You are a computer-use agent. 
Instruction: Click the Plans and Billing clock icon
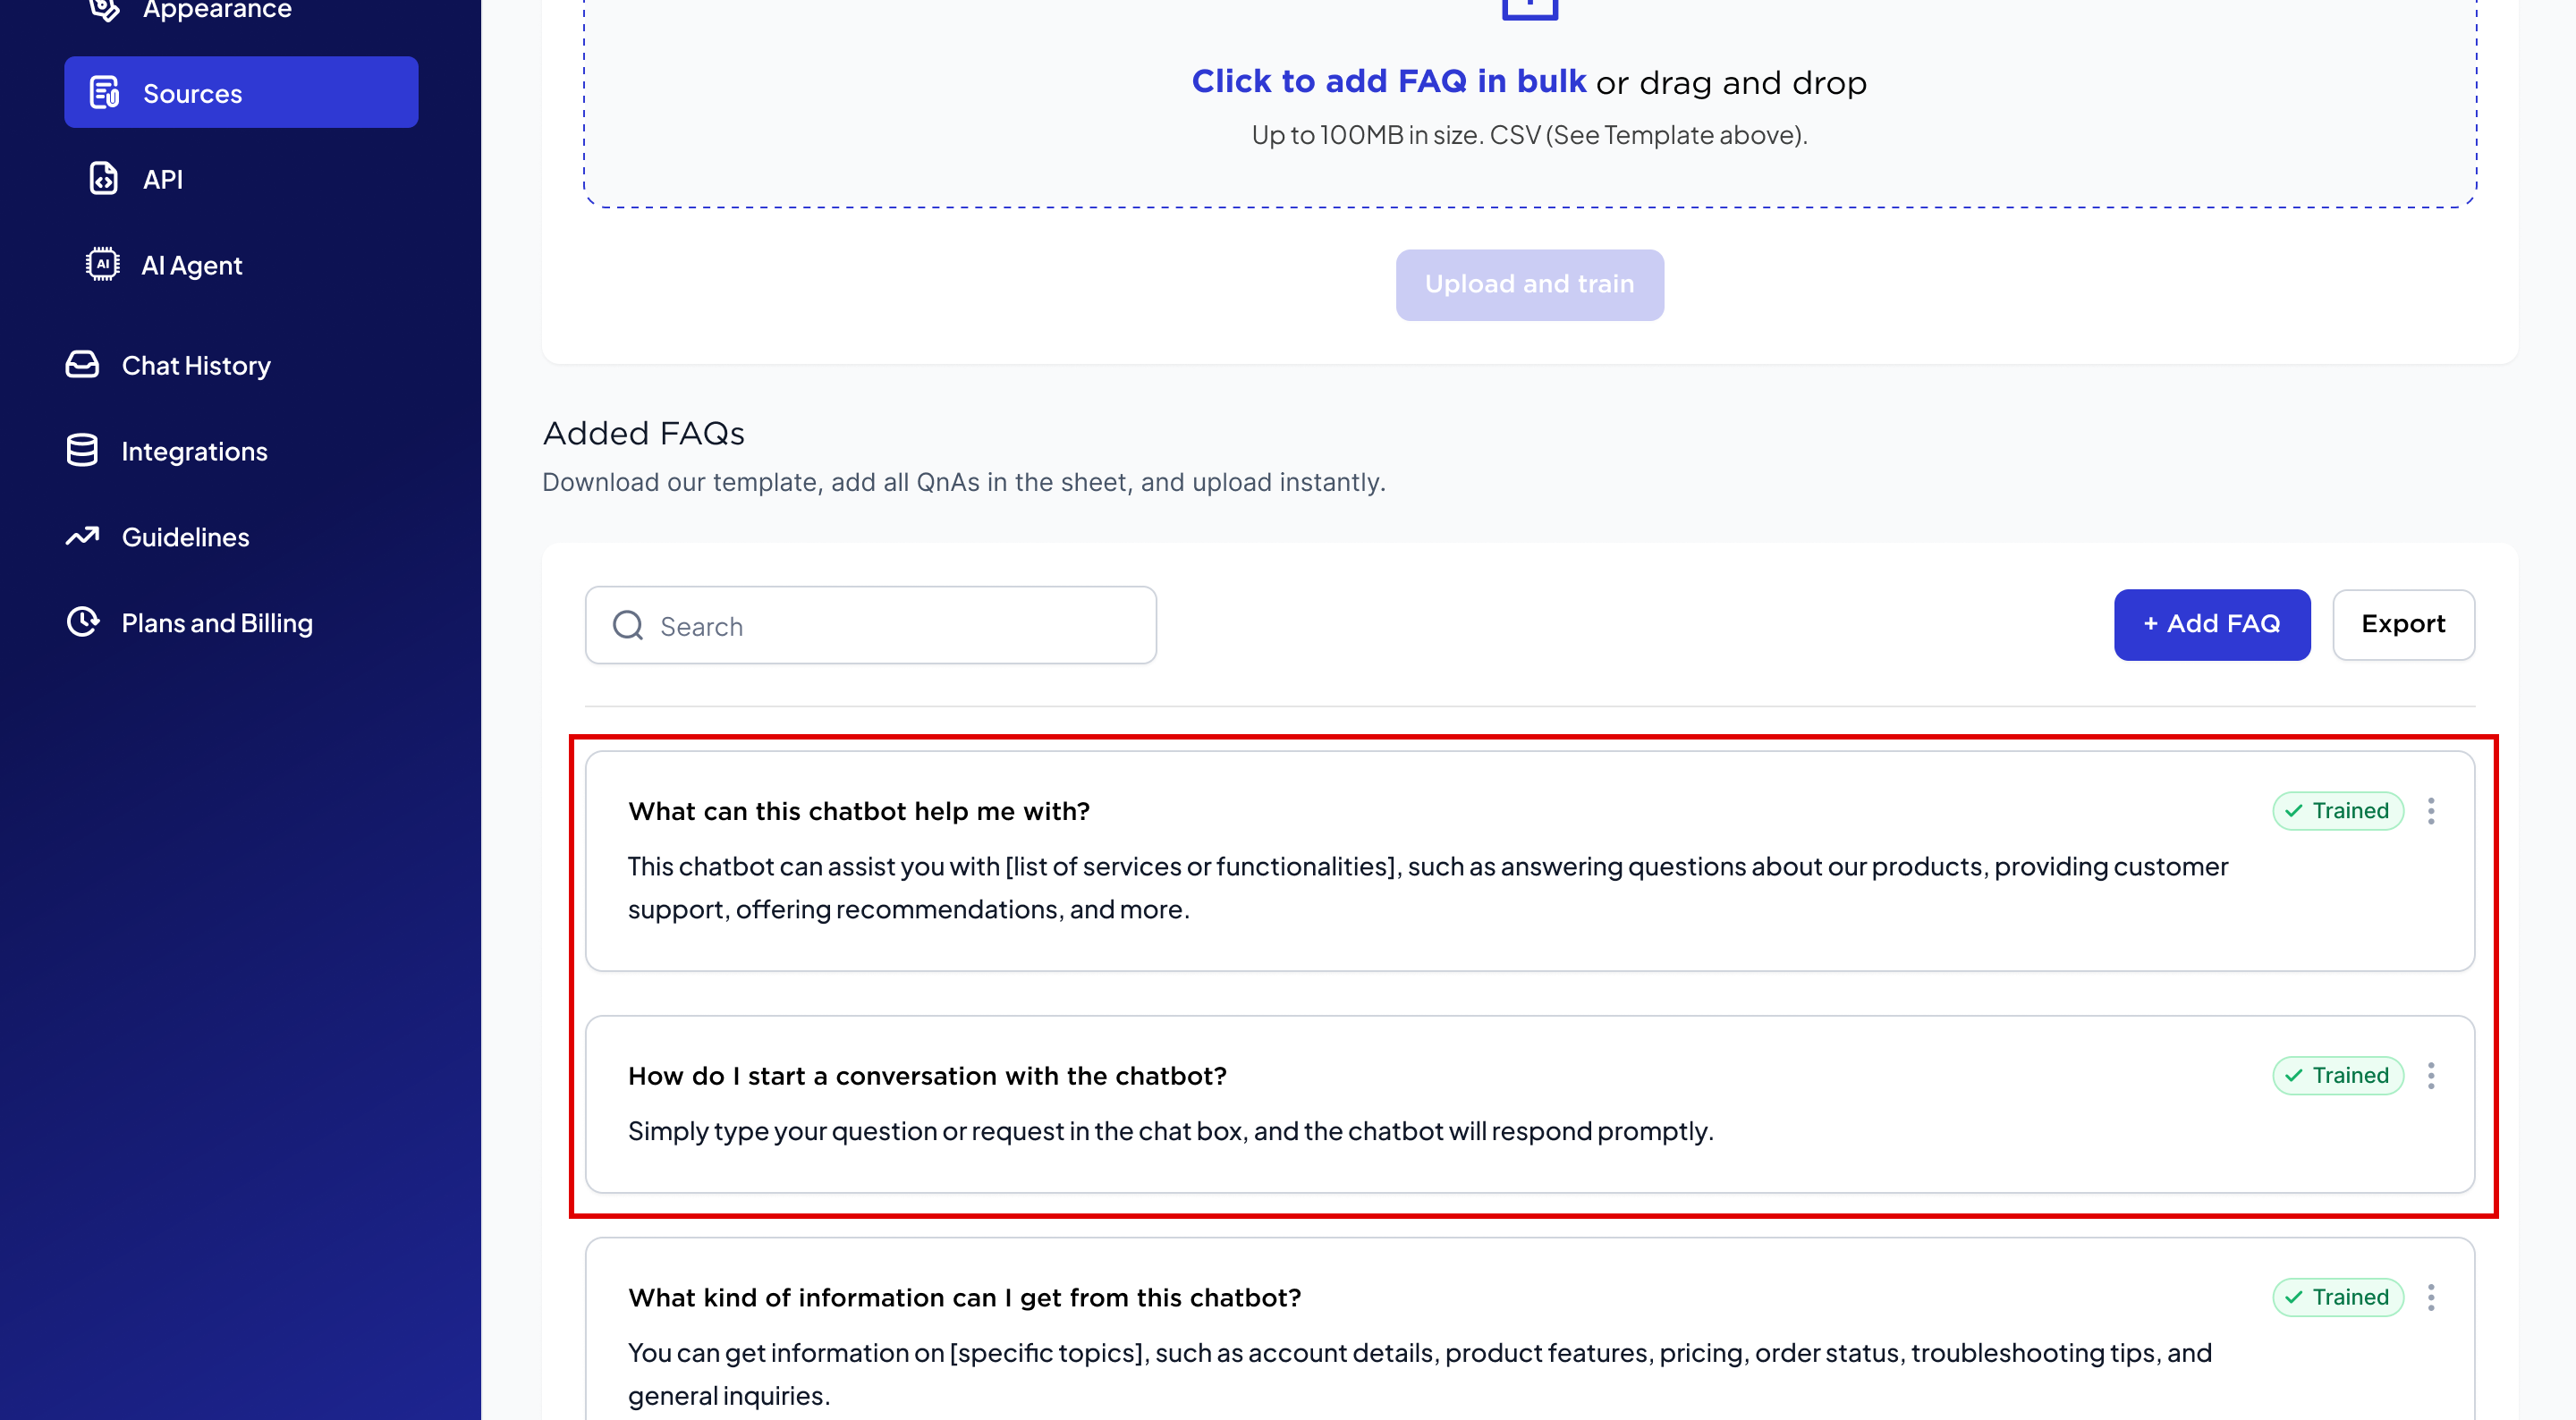click(83, 622)
